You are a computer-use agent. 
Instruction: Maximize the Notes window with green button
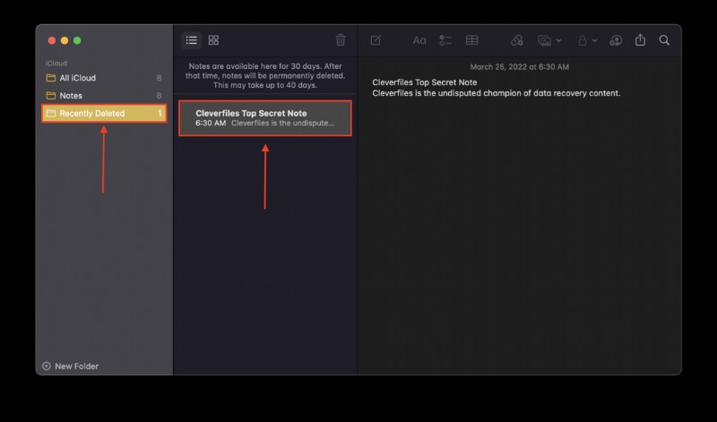pyautogui.click(x=77, y=40)
